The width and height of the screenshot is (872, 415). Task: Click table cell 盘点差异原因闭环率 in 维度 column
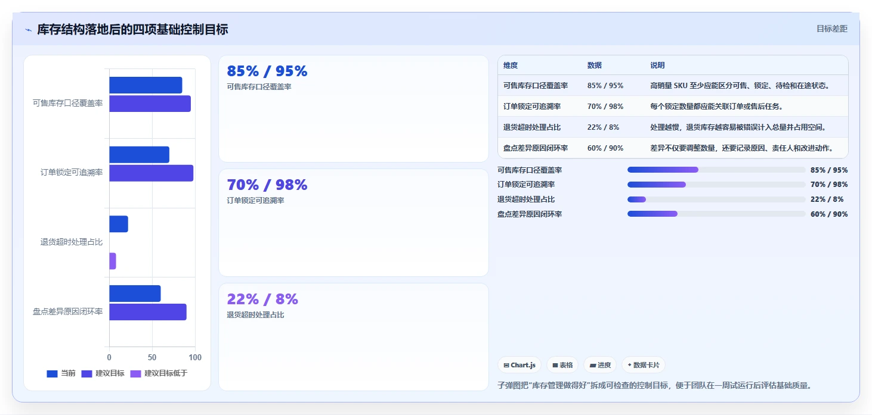536,148
